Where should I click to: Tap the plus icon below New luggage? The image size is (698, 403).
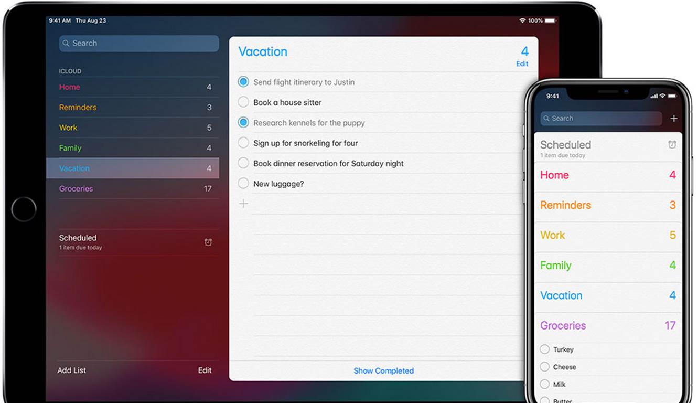click(x=243, y=204)
